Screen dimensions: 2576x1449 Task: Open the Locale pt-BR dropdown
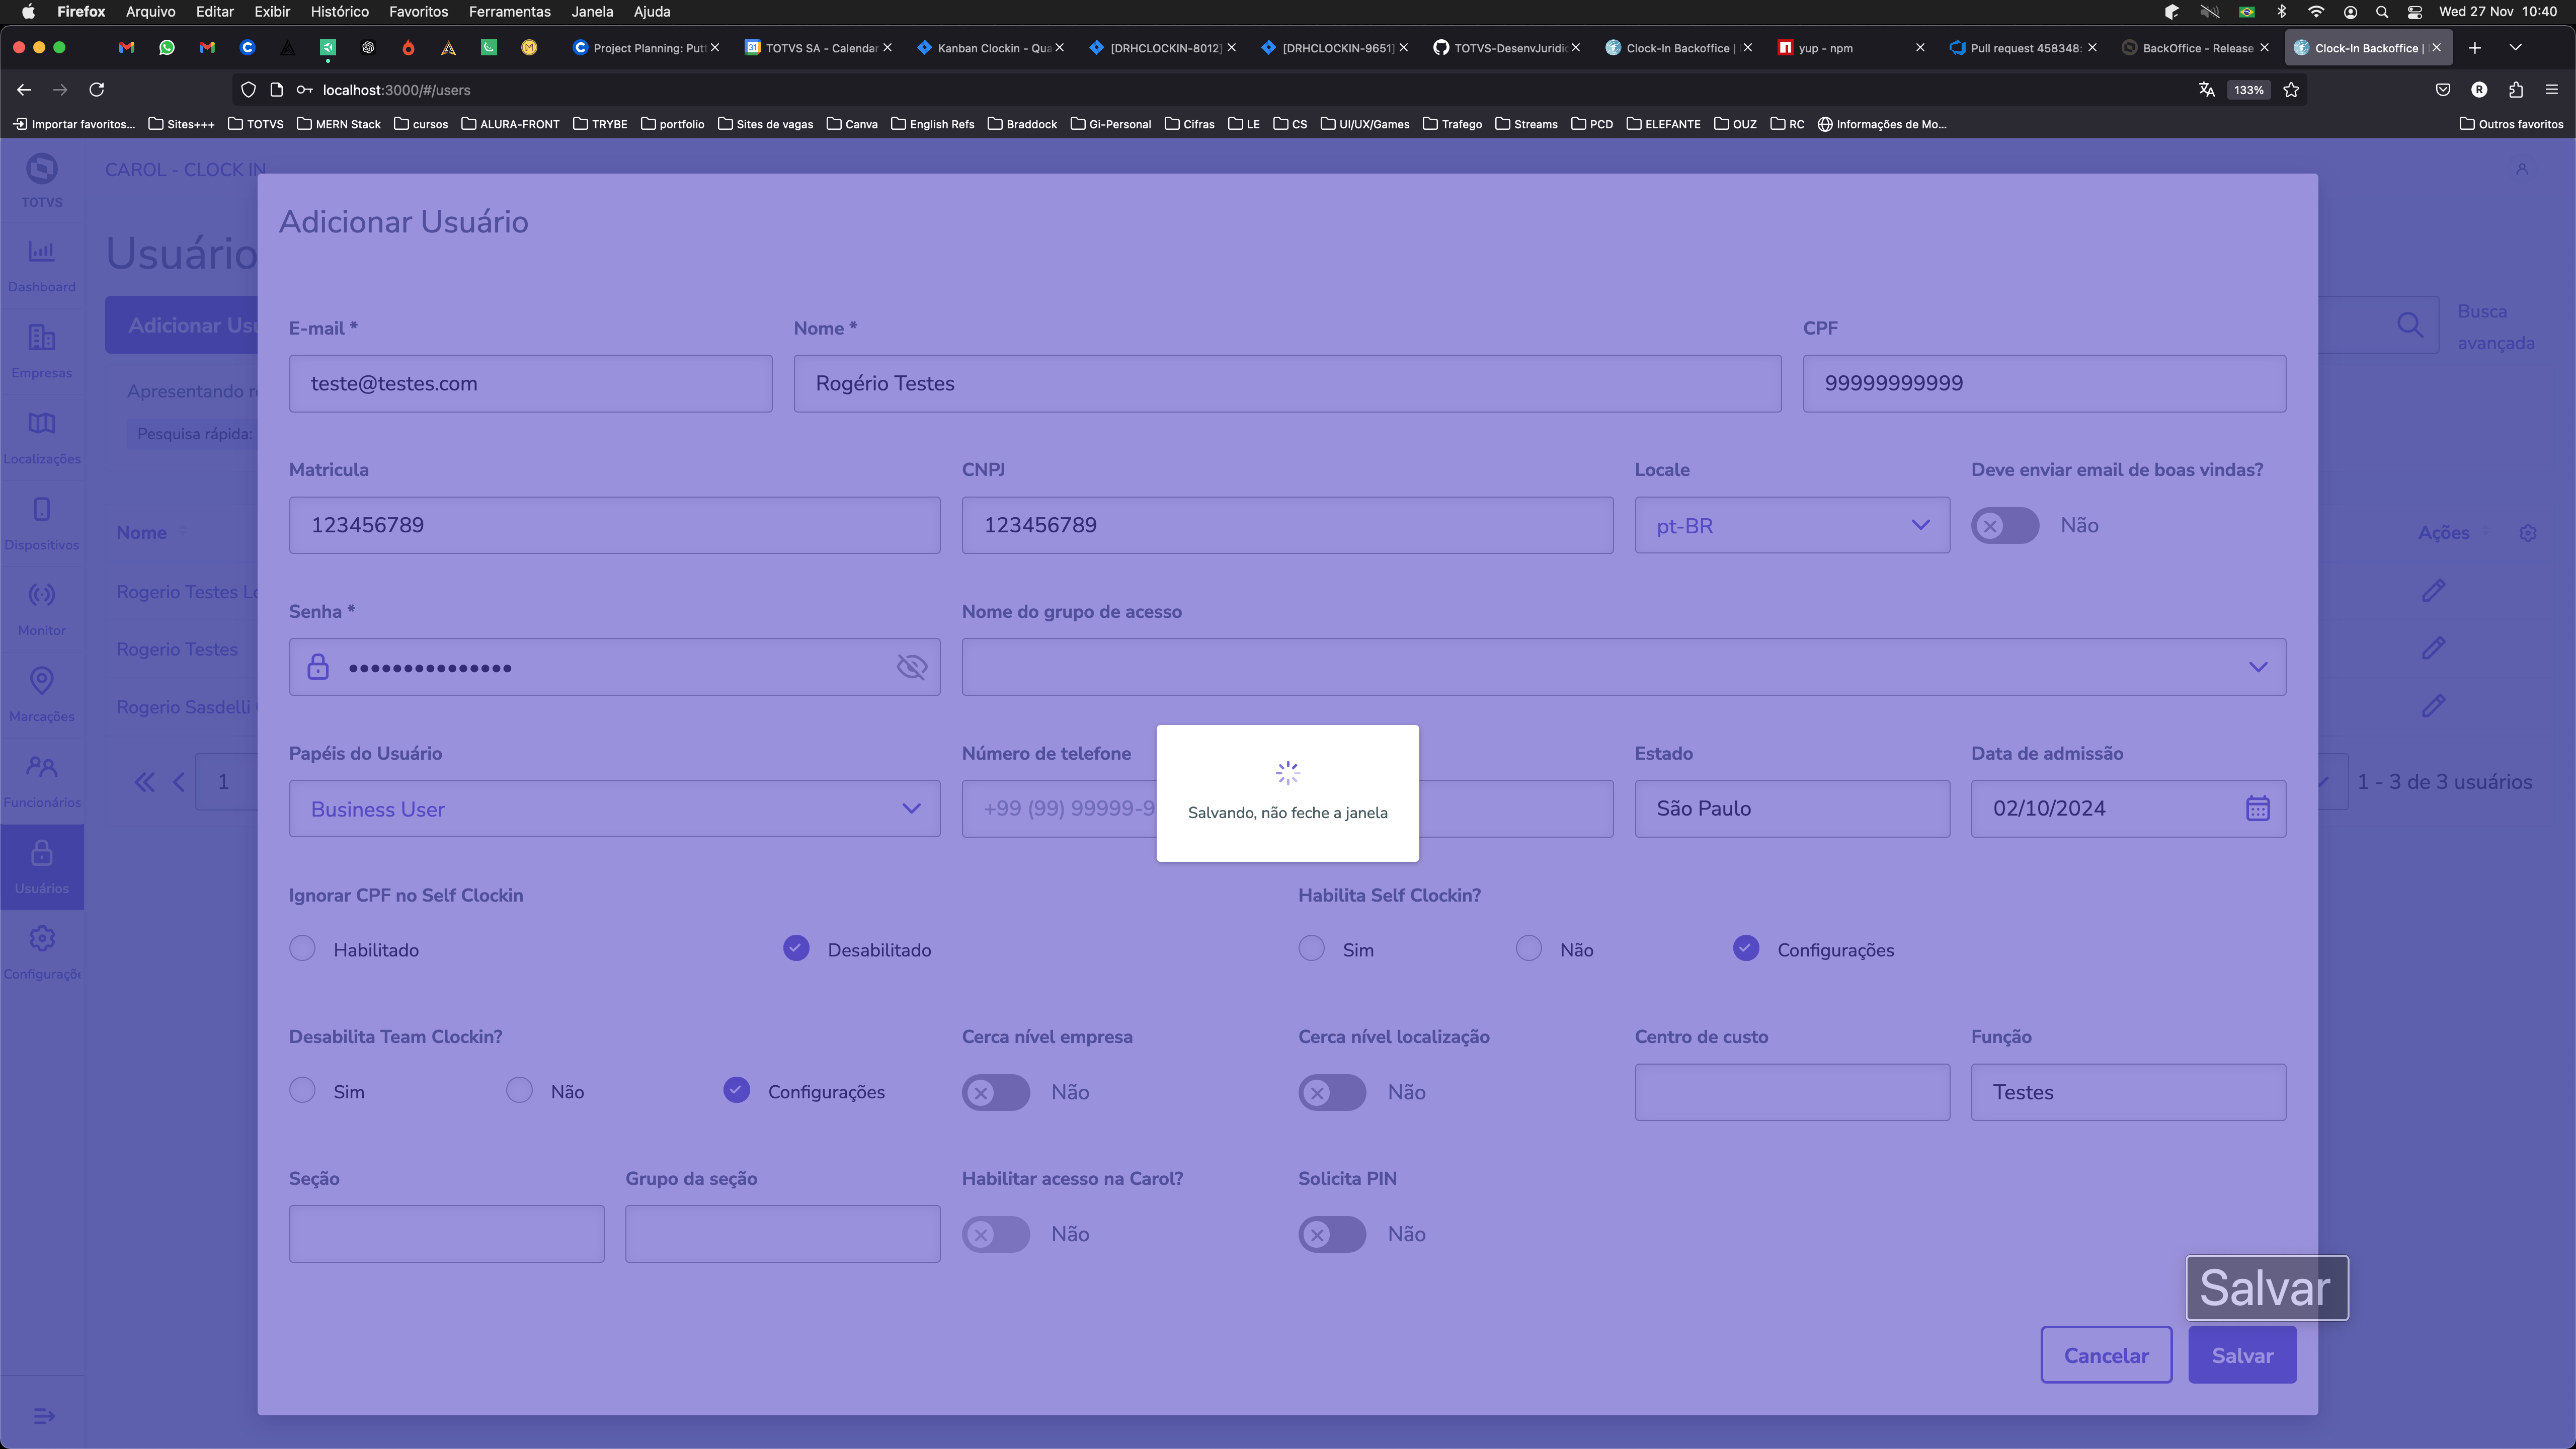[1791, 525]
